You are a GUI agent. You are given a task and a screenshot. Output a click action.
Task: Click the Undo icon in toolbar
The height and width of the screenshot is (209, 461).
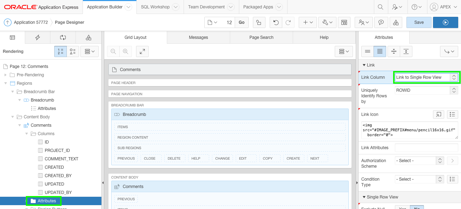point(276,22)
